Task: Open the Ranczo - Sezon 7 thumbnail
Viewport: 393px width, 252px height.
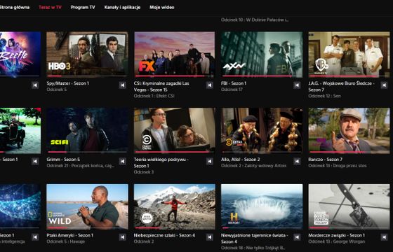Action: click(x=349, y=130)
